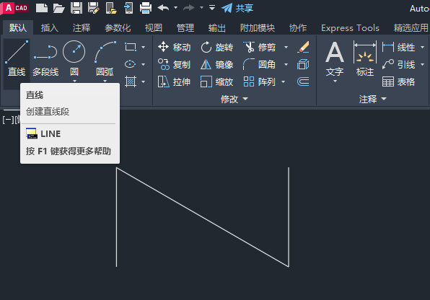Switch to the Insert (插入) tab
430x300 pixels.
tap(50, 28)
